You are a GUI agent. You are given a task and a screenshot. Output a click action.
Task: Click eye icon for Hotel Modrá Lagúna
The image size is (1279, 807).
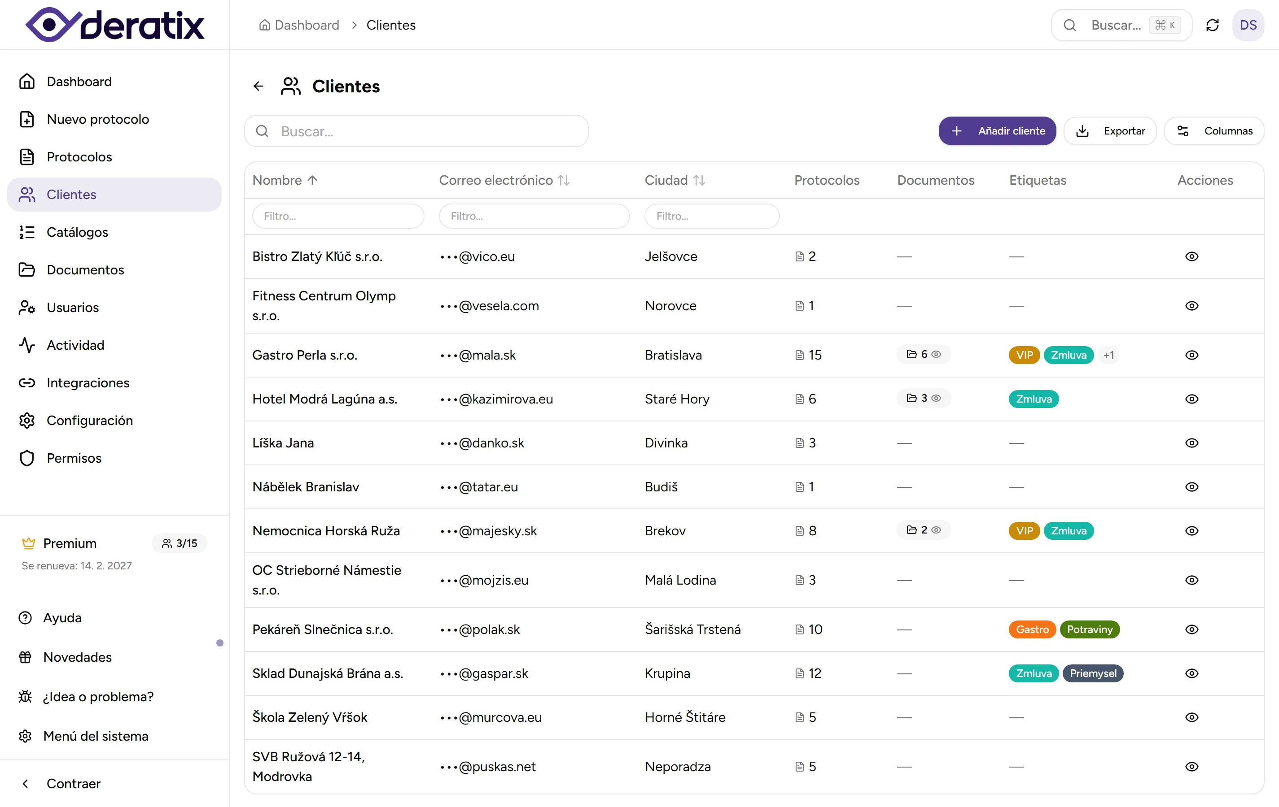tap(1191, 399)
